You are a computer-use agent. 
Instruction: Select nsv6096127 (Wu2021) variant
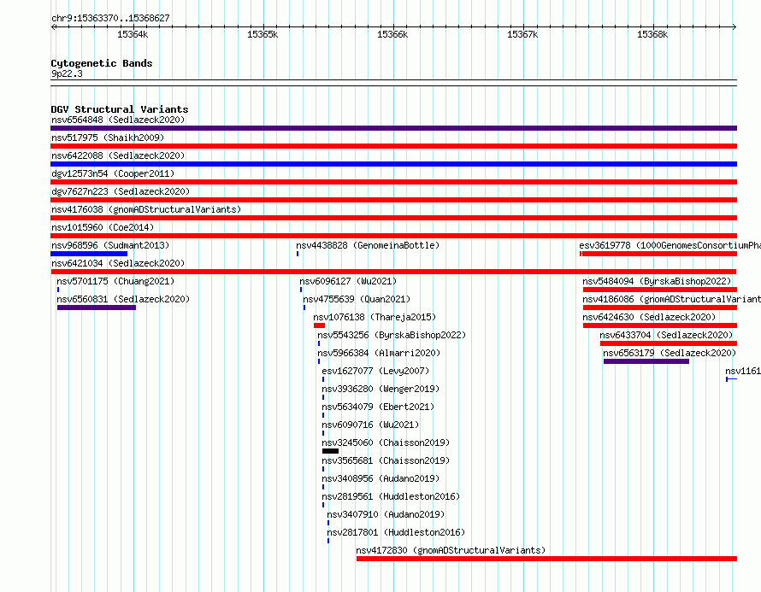348,281
